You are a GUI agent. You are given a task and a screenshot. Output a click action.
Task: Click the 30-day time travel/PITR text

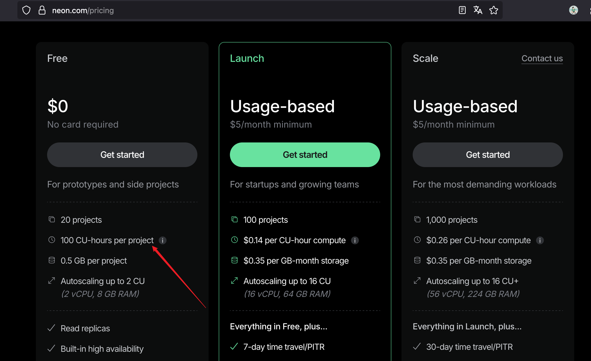(470, 347)
